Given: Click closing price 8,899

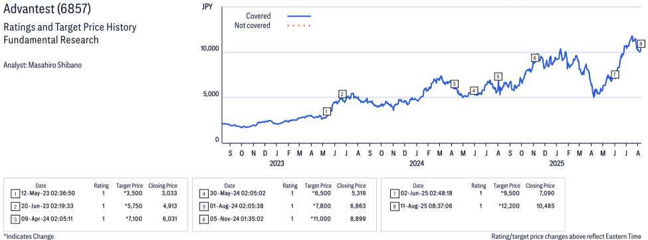Looking at the screenshot, I should pyautogui.click(x=358, y=219).
